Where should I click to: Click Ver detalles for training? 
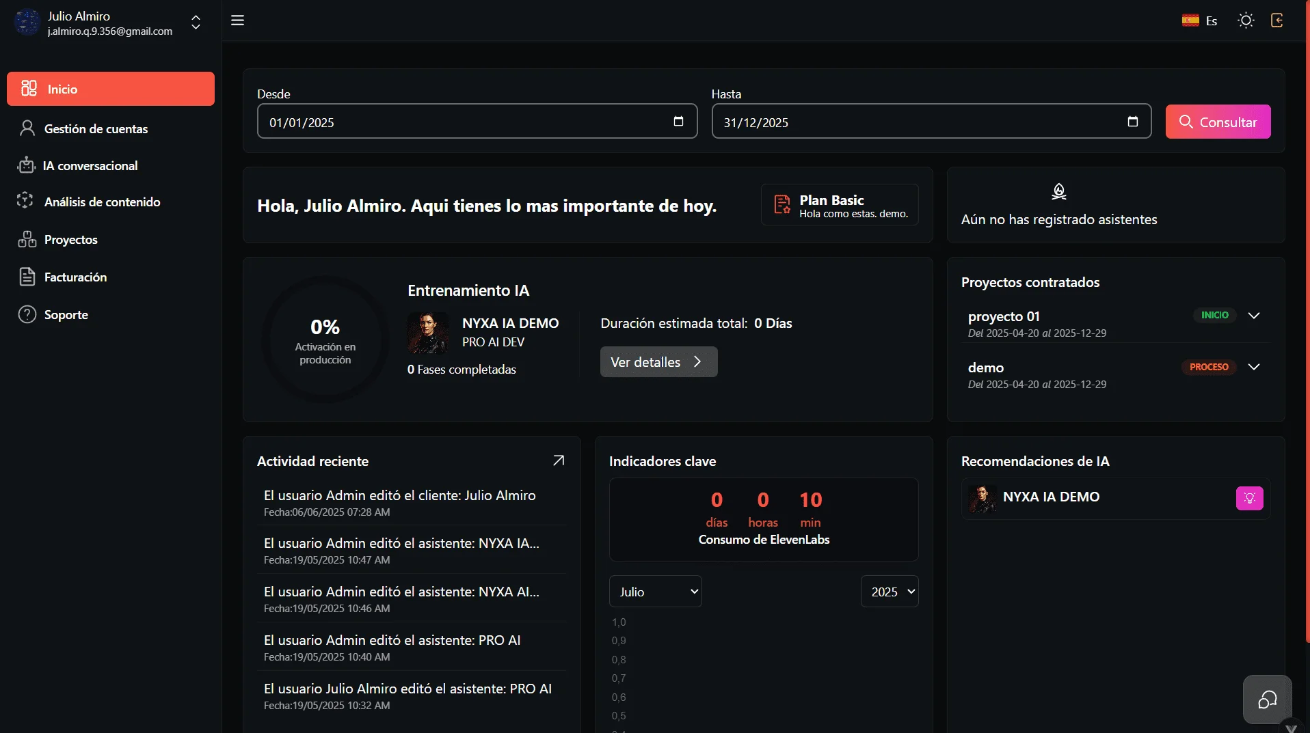click(x=658, y=361)
